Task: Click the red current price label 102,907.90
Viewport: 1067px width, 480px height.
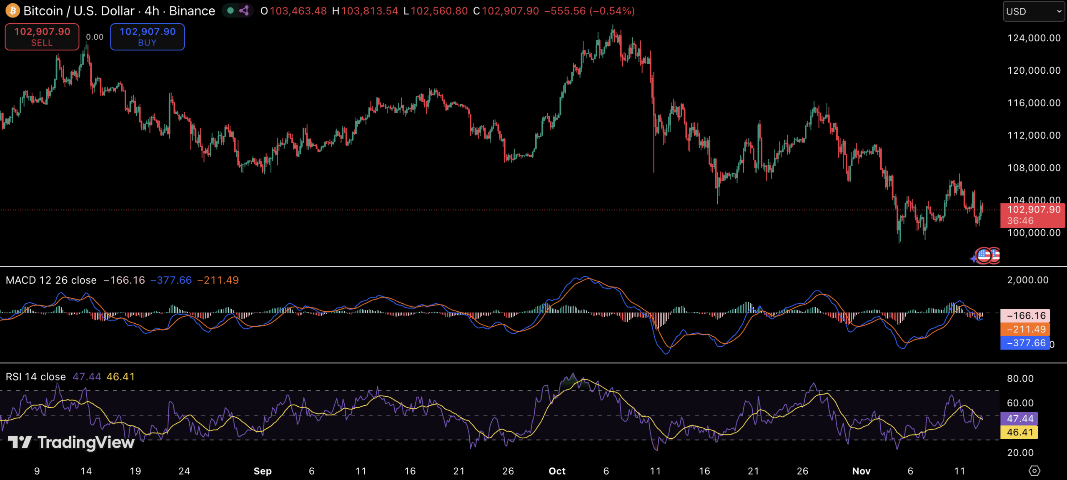Action: point(1032,215)
